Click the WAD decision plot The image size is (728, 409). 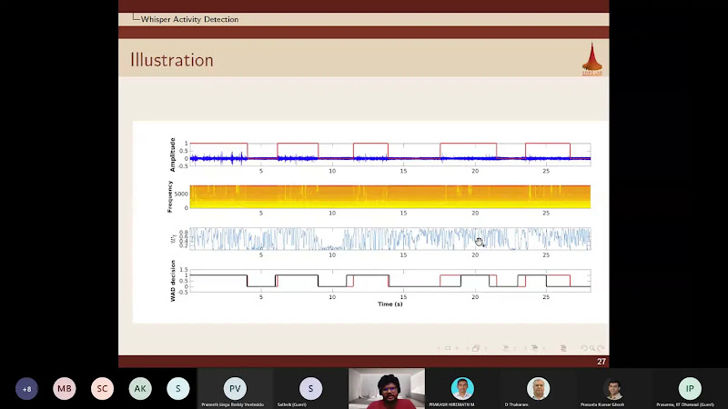coord(390,281)
